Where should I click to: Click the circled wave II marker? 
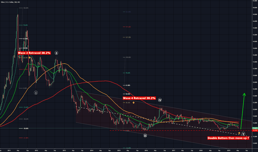56,53
